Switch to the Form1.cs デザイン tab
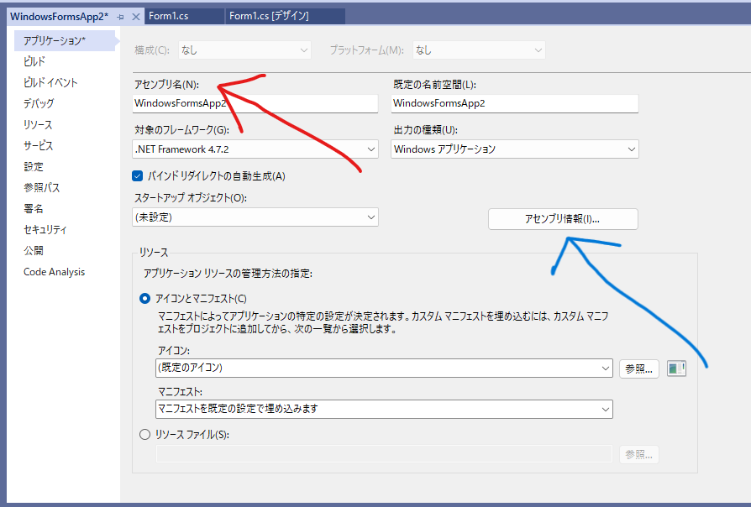This screenshot has height=507, width=751. [271, 14]
